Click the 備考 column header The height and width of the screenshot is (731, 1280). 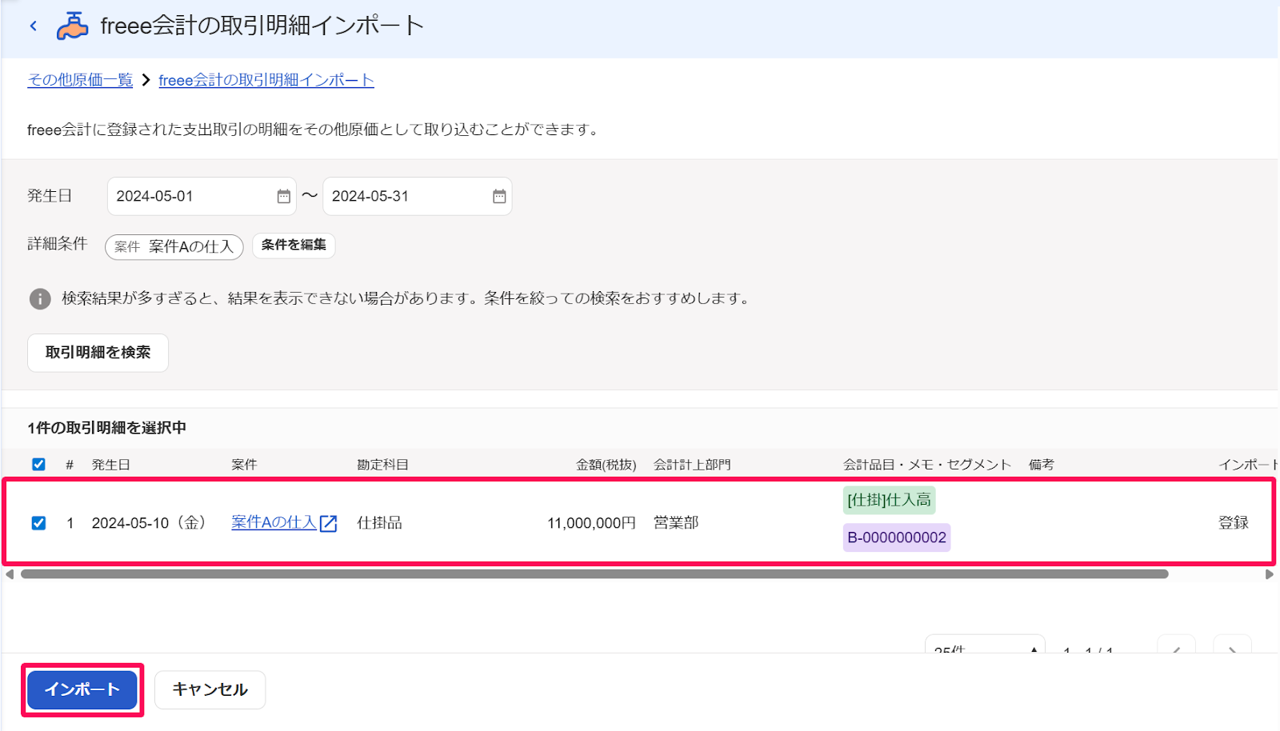1041,465
